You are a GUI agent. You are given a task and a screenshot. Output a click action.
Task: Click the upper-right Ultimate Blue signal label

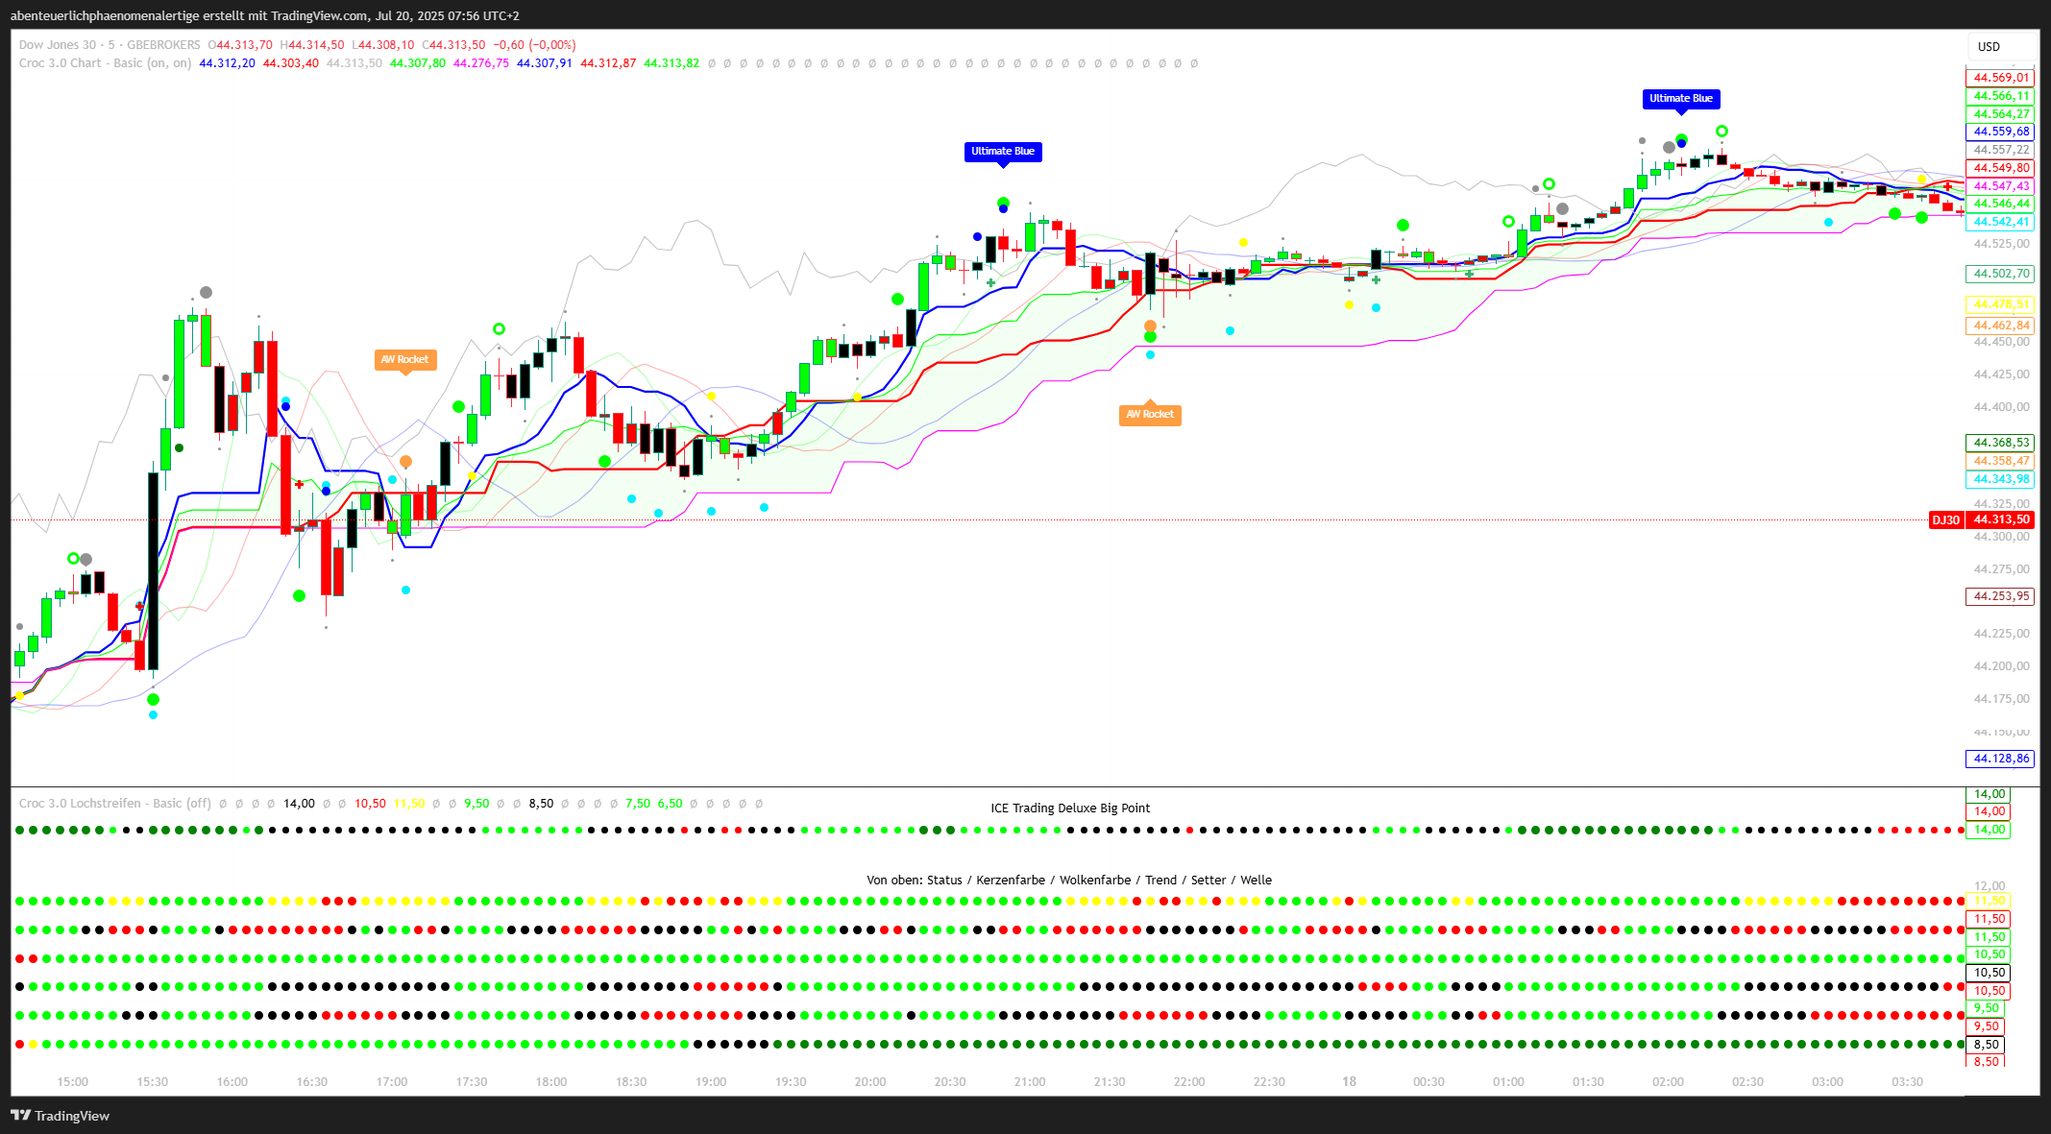point(1680,99)
